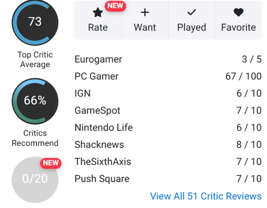Click the 66% Critics Recommend circle
The width and height of the screenshot is (267, 208).
35,101
